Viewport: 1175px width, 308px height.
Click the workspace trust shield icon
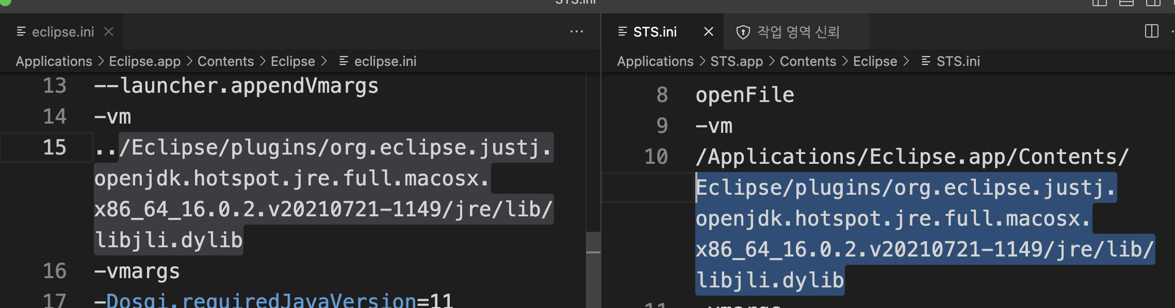tap(743, 32)
